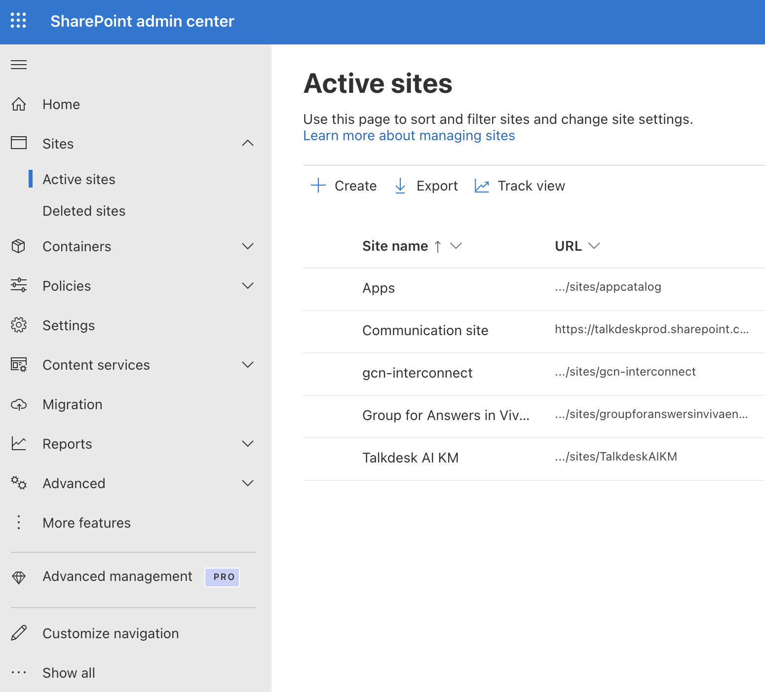Click the Create button
Screen dimensions: 765x692
click(344, 186)
